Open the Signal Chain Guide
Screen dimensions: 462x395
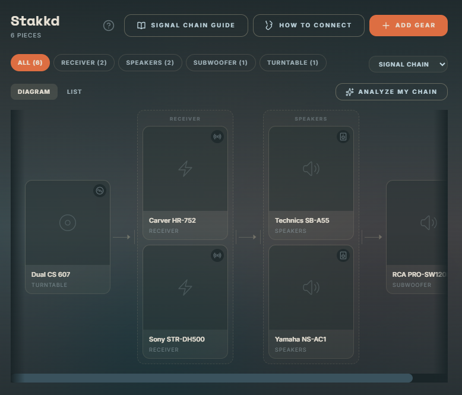pos(186,26)
